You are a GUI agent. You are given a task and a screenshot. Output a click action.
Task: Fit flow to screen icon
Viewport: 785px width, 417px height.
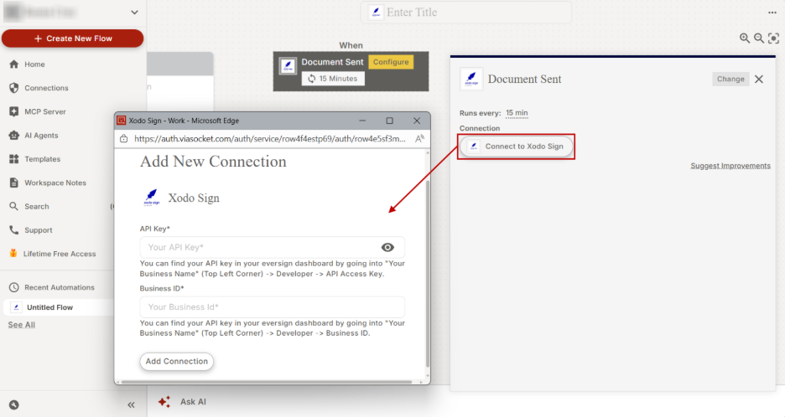click(x=773, y=39)
